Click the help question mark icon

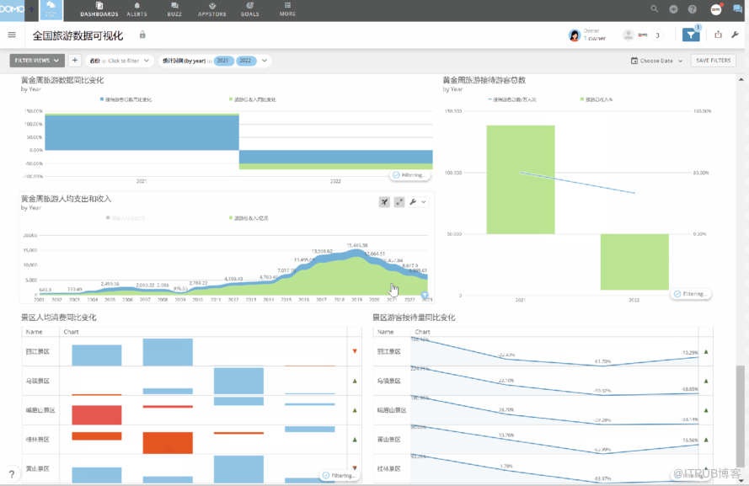tap(693, 9)
